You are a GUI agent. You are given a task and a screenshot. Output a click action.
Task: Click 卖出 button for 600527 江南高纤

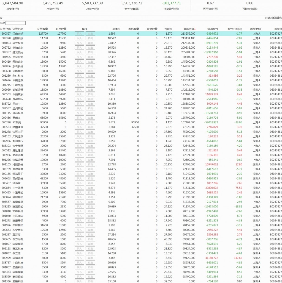point(90,34)
